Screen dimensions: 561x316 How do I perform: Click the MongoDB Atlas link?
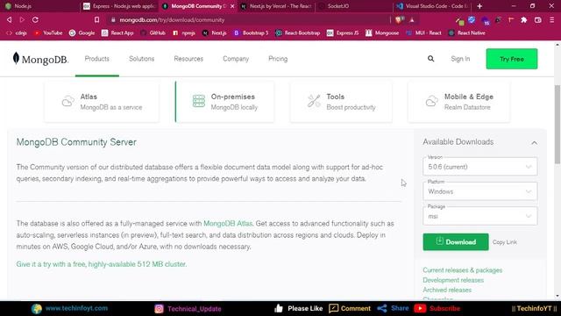228,224
